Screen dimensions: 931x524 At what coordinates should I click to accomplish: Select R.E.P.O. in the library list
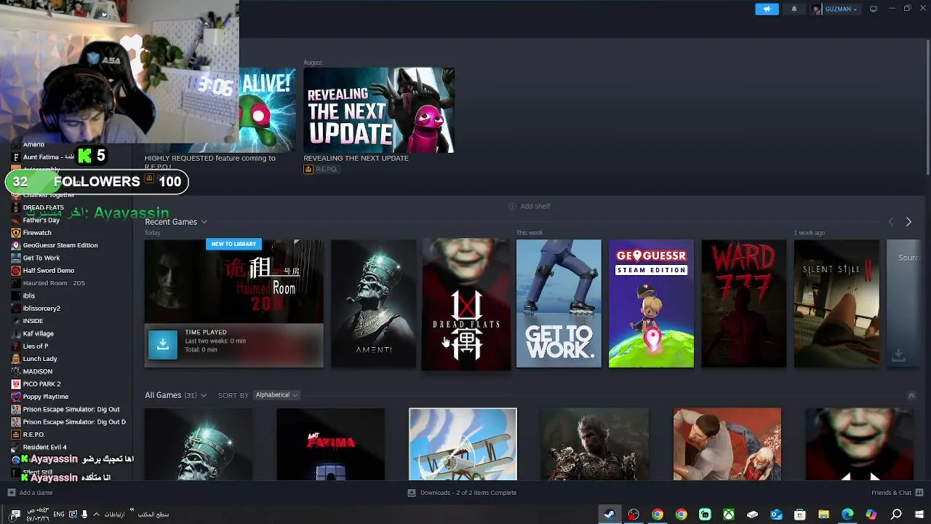click(x=34, y=434)
